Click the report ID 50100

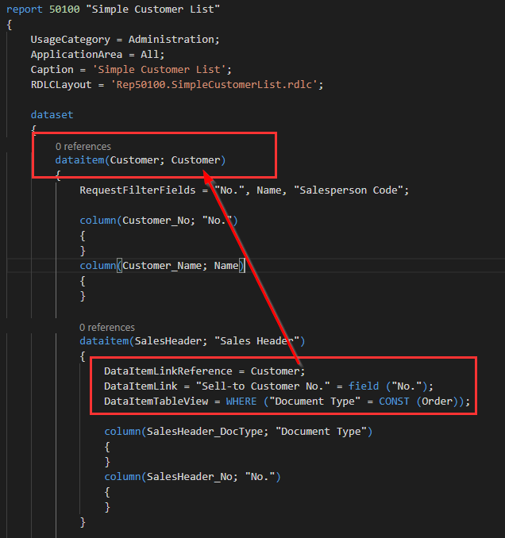coord(64,10)
